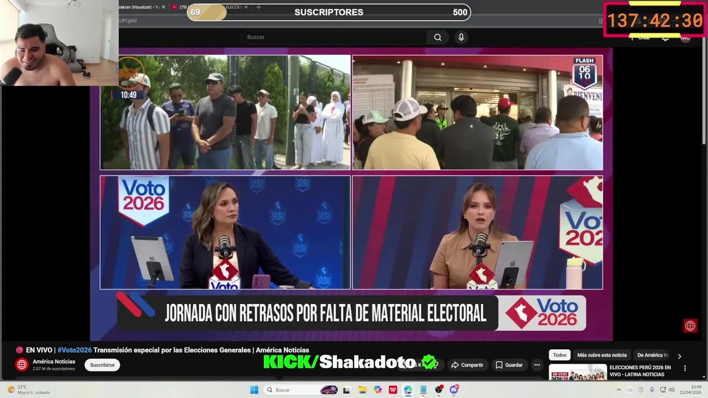Click the #Voto2026 hashtag link
The image size is (708, 398).
tap(75, 350)
